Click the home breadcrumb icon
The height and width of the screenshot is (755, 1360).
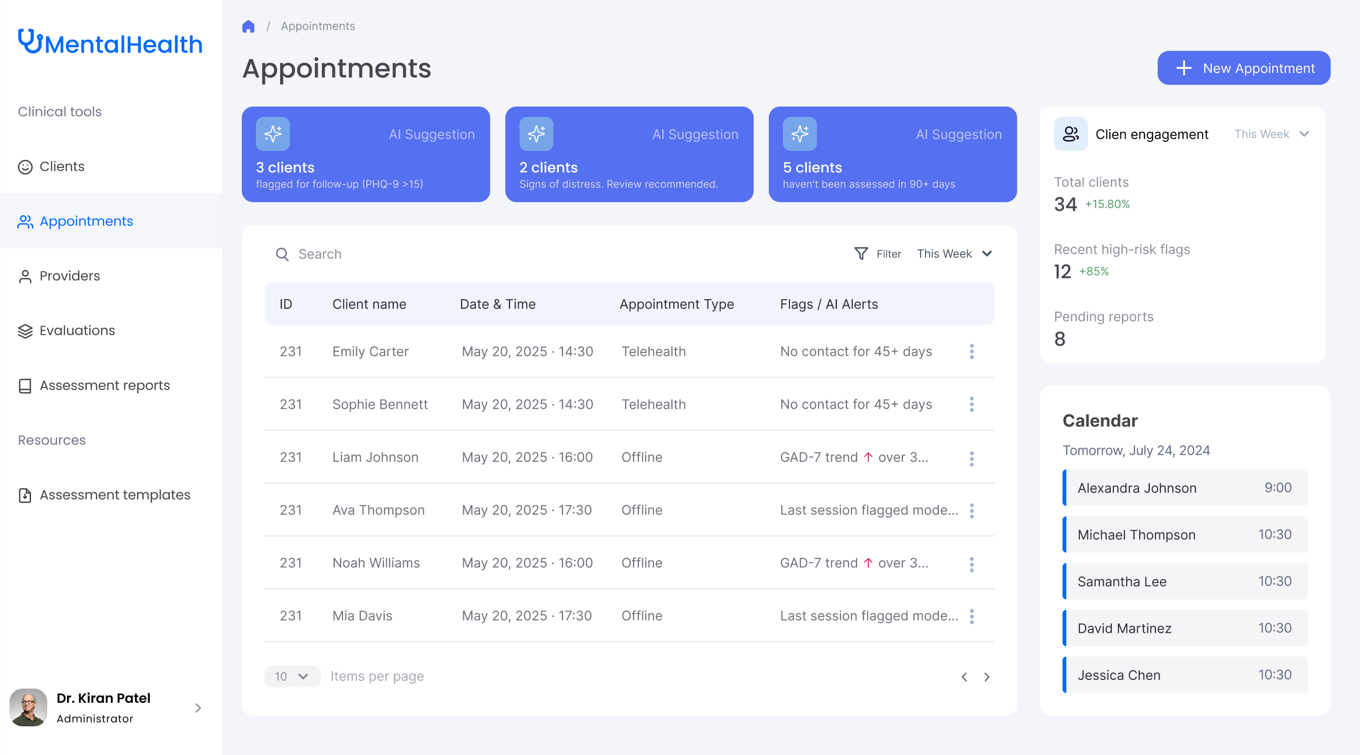click(248, 26)
